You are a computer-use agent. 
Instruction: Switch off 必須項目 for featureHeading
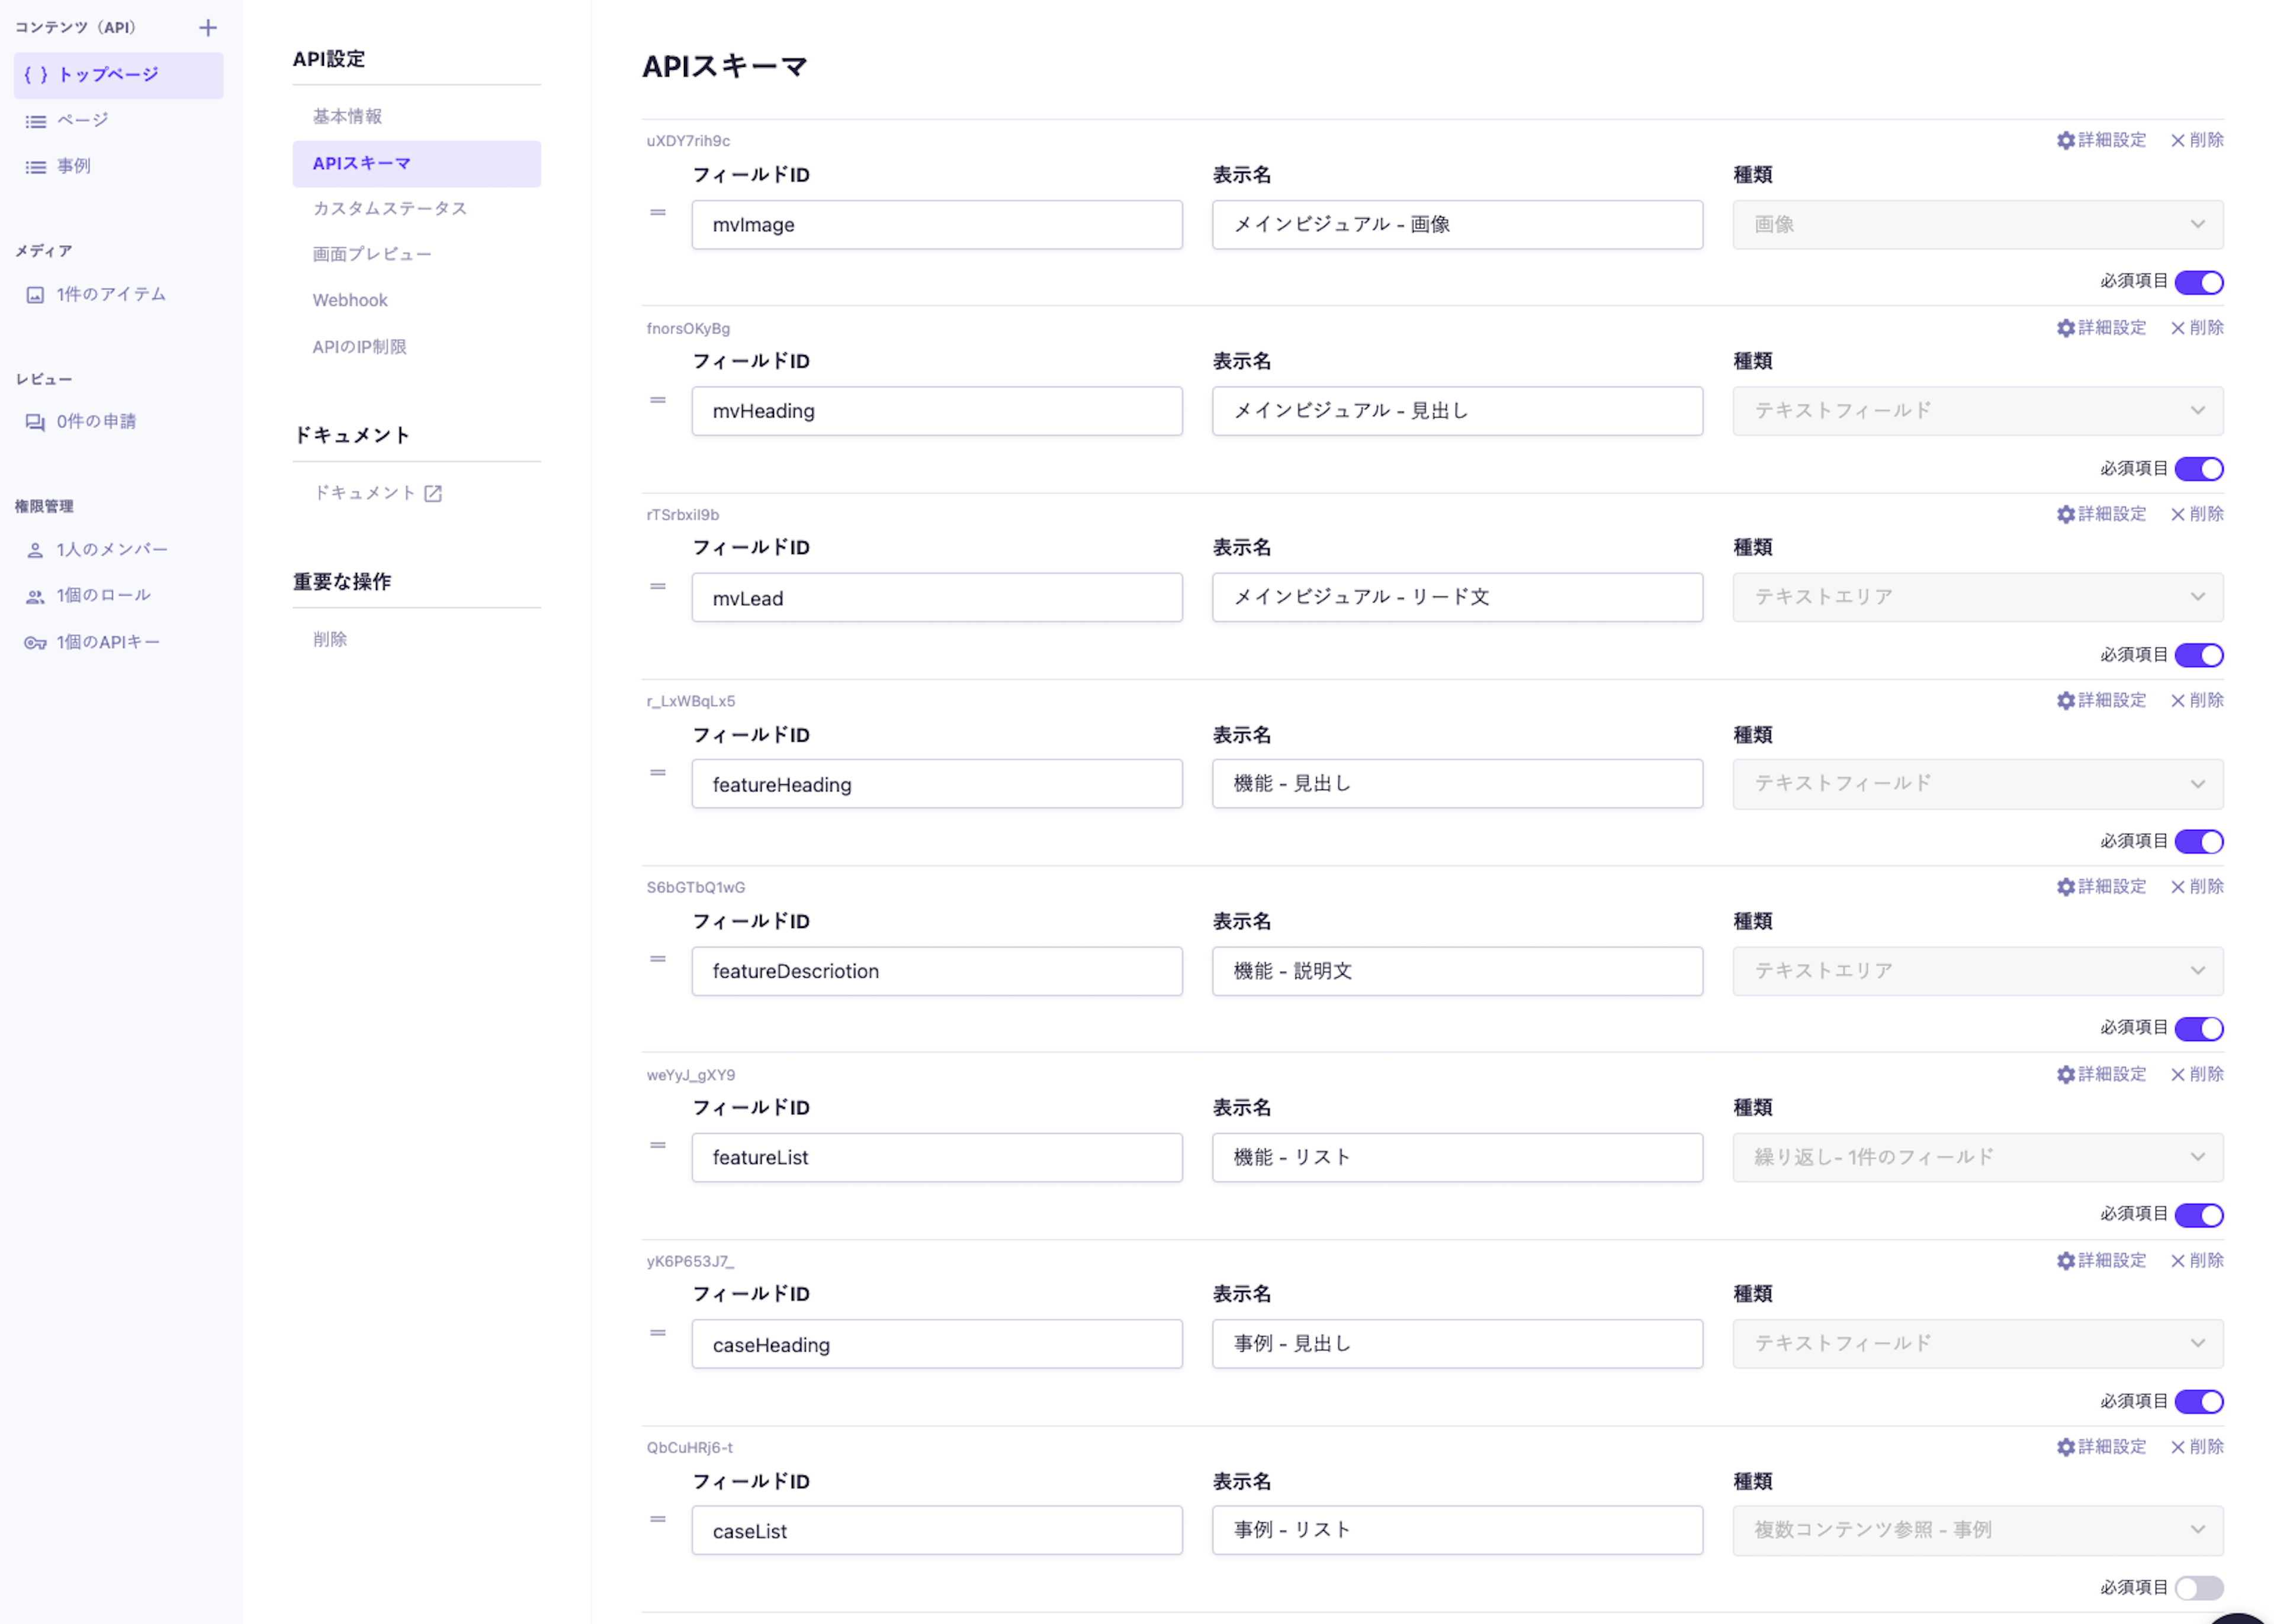(2198, 842)
